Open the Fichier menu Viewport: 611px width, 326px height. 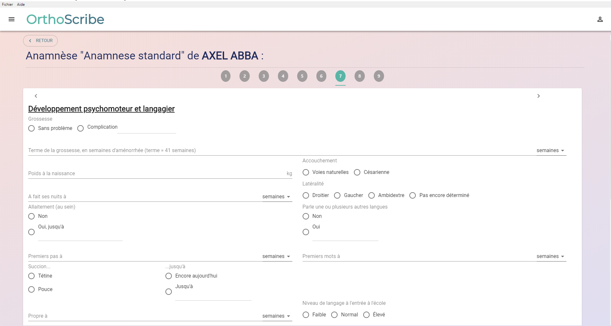pyautogui.click(x=7, y=4)
